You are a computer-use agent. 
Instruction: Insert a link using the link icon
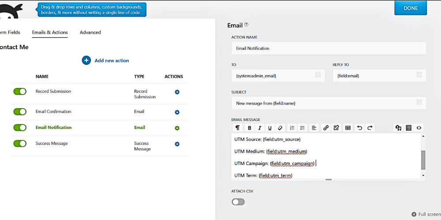tap(326, 128)
